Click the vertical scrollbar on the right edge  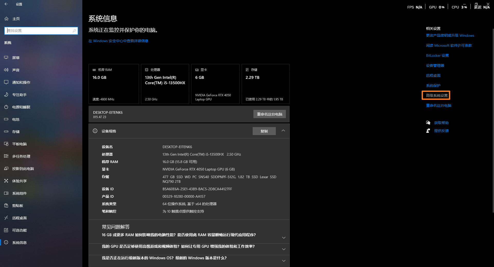(493, 121)
